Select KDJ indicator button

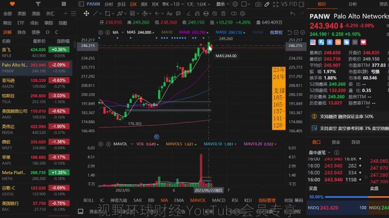(x=248, y=200)
